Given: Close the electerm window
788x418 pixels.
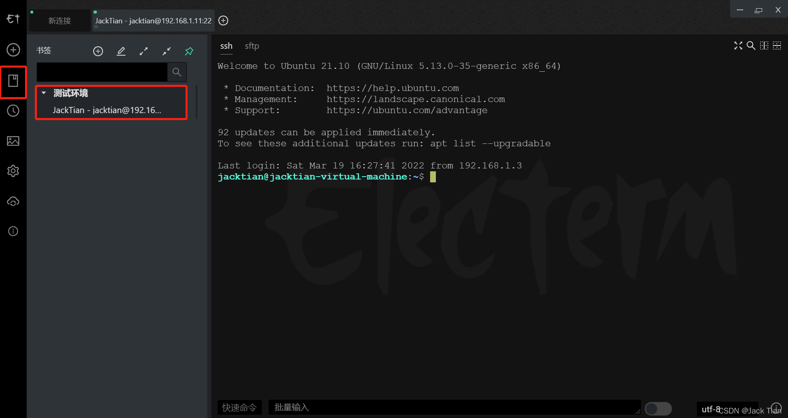Looking at the screenshot, I should click(x=778, y=10).
